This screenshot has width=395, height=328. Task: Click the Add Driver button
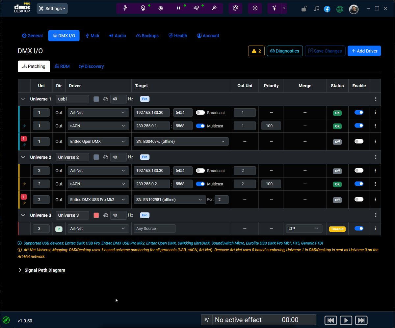(x=364, y=51)
